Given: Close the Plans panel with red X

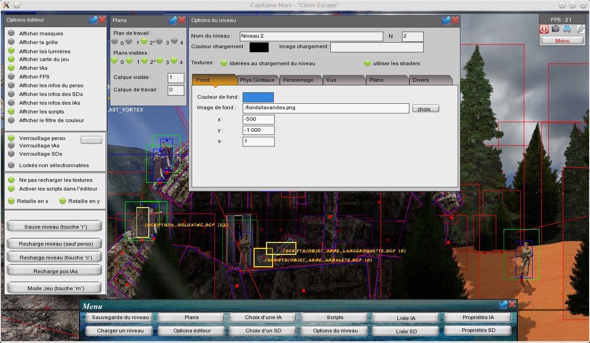Looking at the screenshot, I should point(182,20).
